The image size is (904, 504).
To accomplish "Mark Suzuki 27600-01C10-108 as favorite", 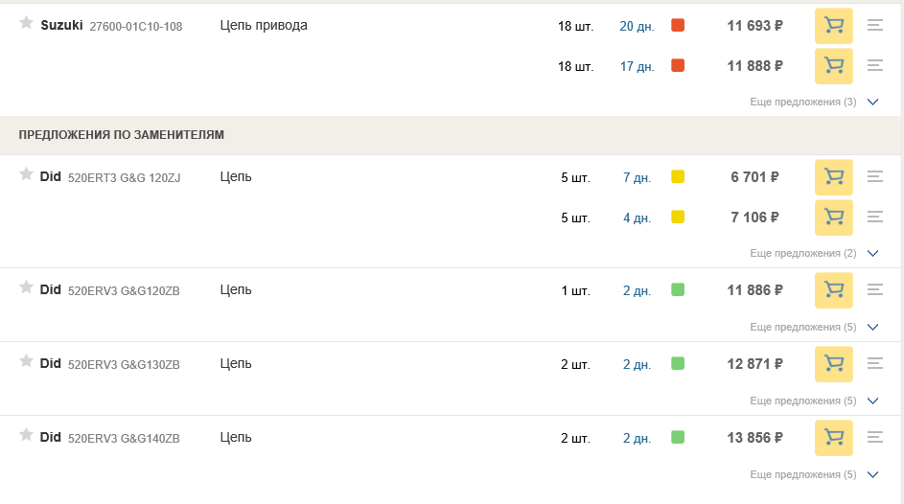I will tap(26, 22).
